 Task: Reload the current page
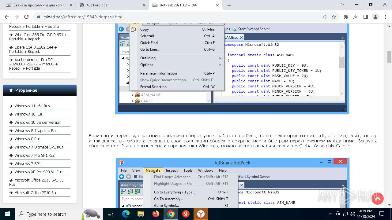(x=26, y=17)
